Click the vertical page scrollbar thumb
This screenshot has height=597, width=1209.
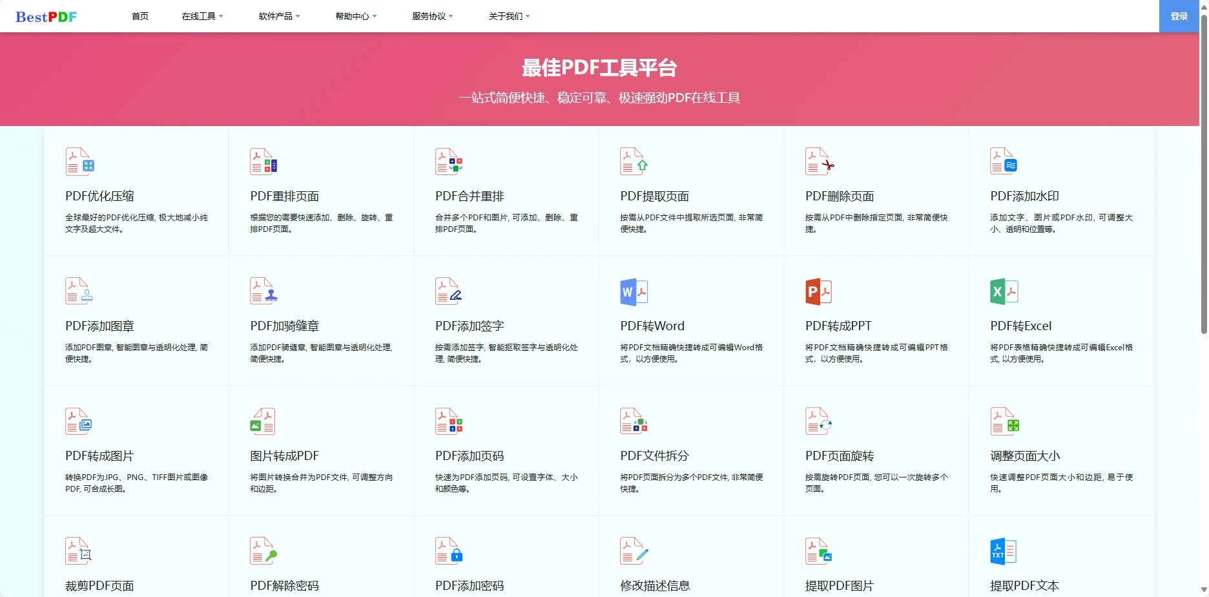coord(1204,173)
